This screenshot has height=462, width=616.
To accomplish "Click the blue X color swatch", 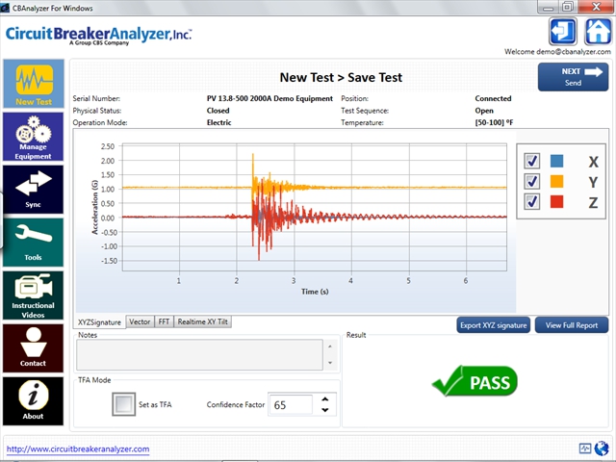I will point(556,161).
